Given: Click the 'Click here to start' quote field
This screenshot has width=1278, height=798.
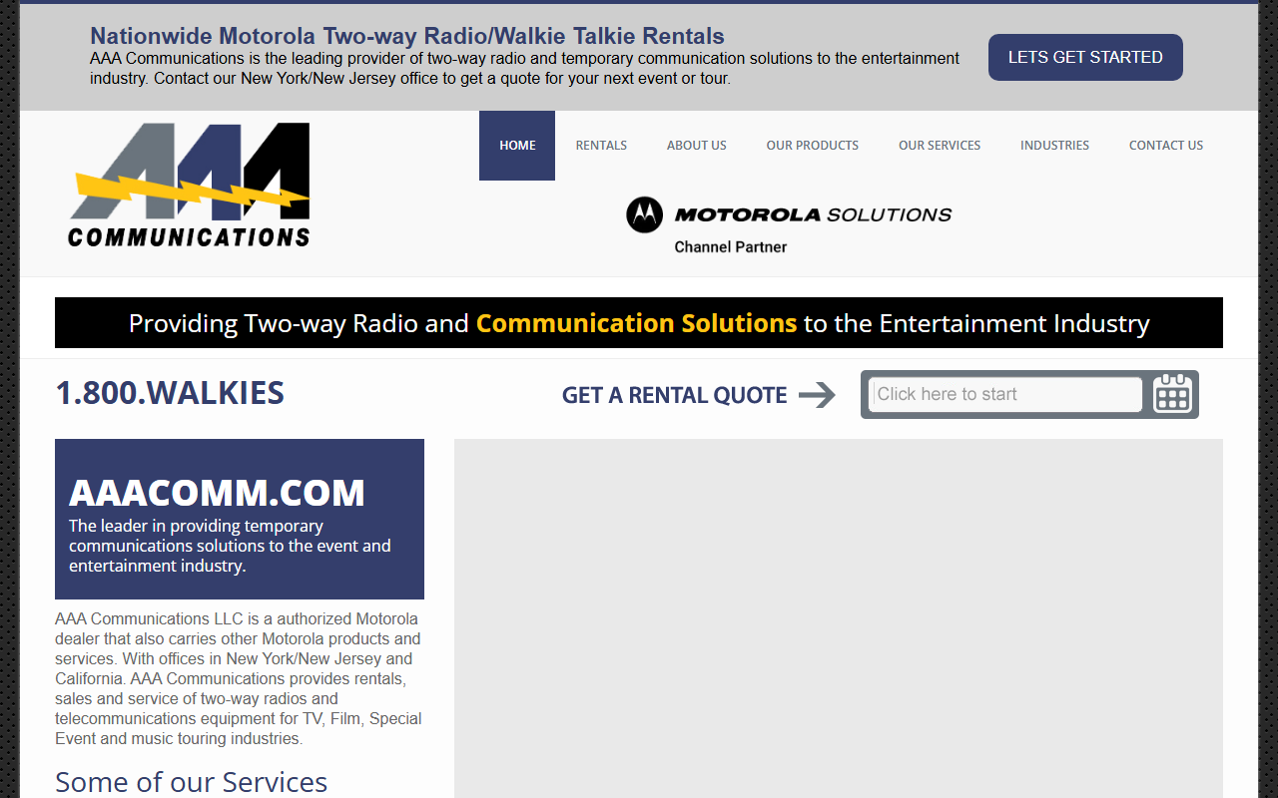Looking at the screenshot, I should coord(1005,394).
